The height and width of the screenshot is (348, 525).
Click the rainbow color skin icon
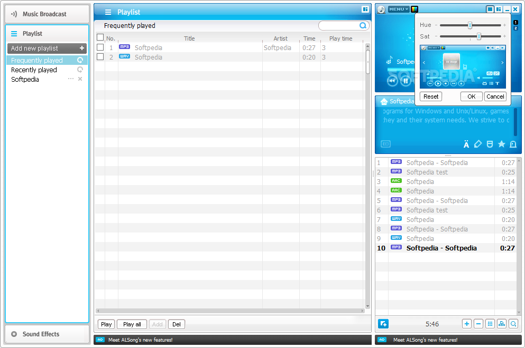point(415,9)
